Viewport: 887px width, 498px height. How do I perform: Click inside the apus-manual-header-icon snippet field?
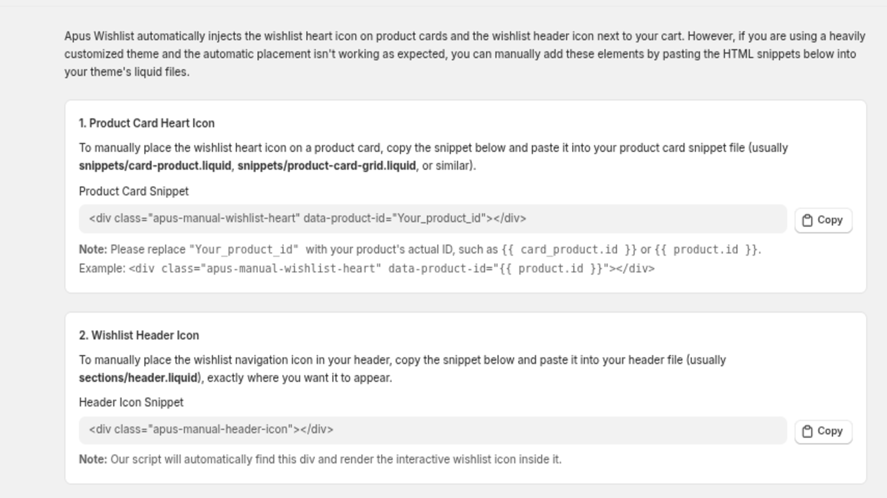(x=432, y=430)
